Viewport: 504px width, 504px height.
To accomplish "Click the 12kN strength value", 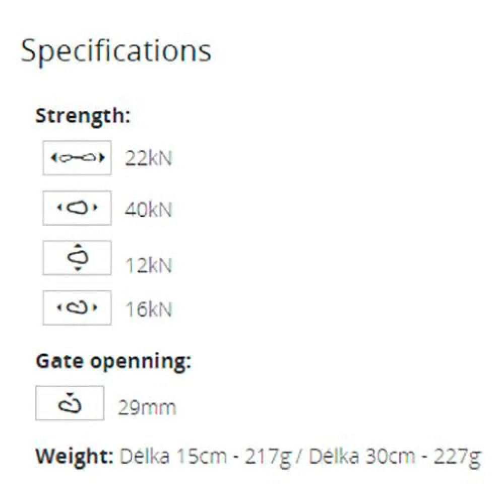I will point(148,265).
